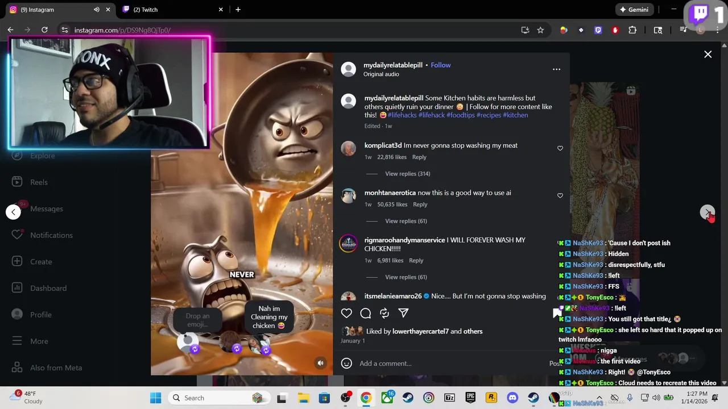728x409 pixels.
Task: Share post with the paper plane icon
Action: [403, 313]
